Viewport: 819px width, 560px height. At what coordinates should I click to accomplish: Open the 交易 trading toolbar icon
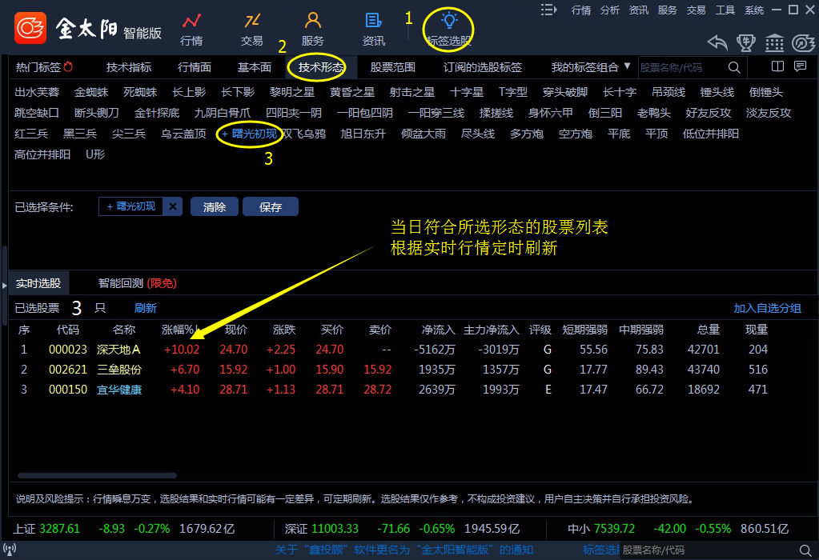click(252, 29)
